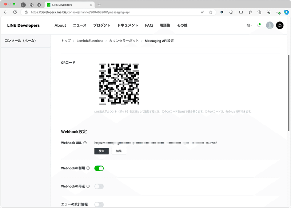Toggle split screen view icon
This screenshot has height=208, width=291.
241,12
